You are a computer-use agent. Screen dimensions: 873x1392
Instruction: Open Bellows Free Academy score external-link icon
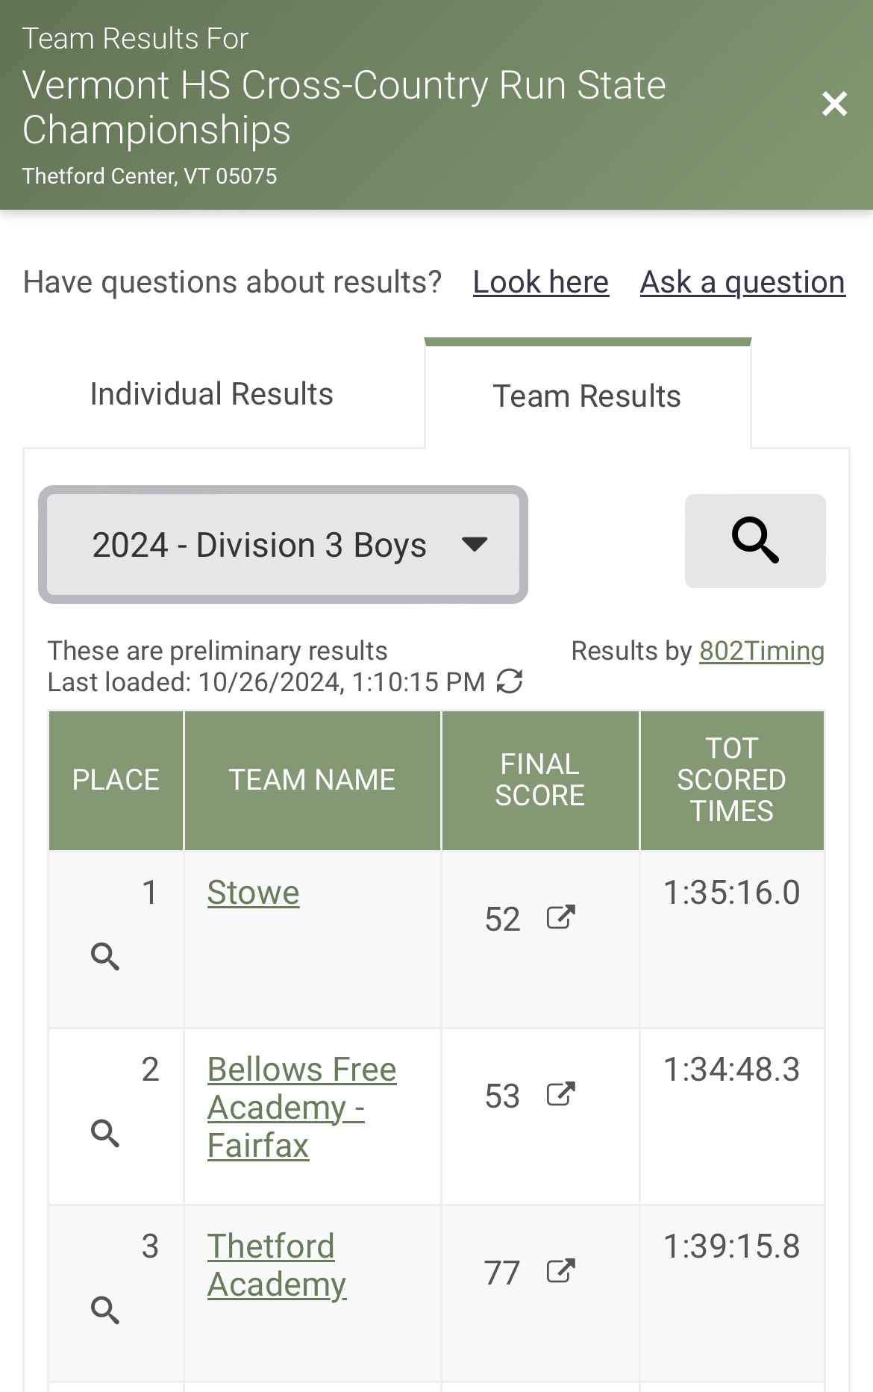click(x=561, y=1094)
